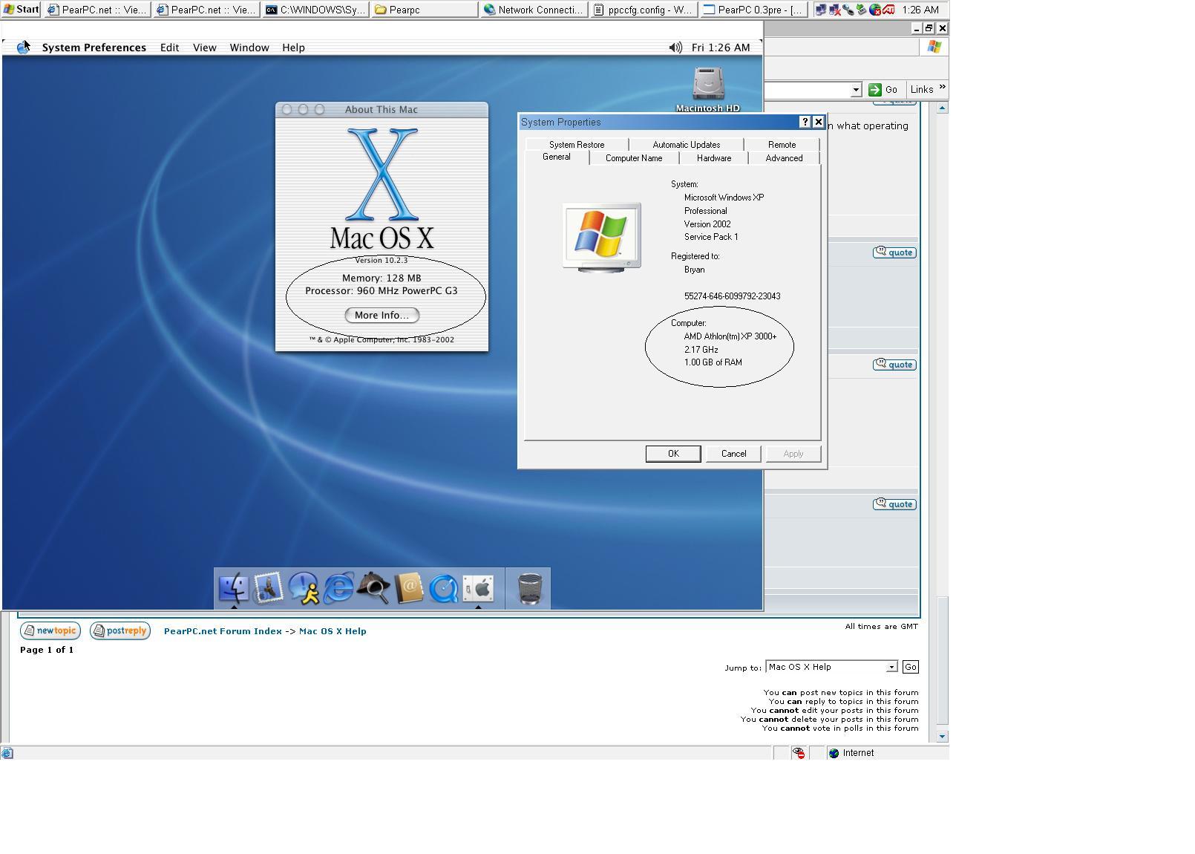This screenshot has width=1195, height=854.
Task: Open the PearPC.net Forum Index link
Action: pyautogui.click(x=223, y=631)
